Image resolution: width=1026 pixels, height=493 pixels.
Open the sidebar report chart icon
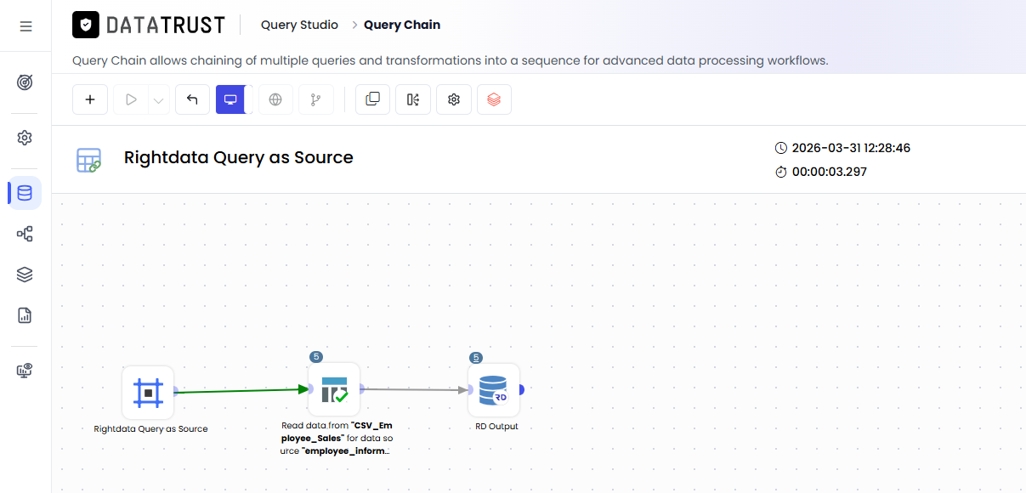(25, 315)
